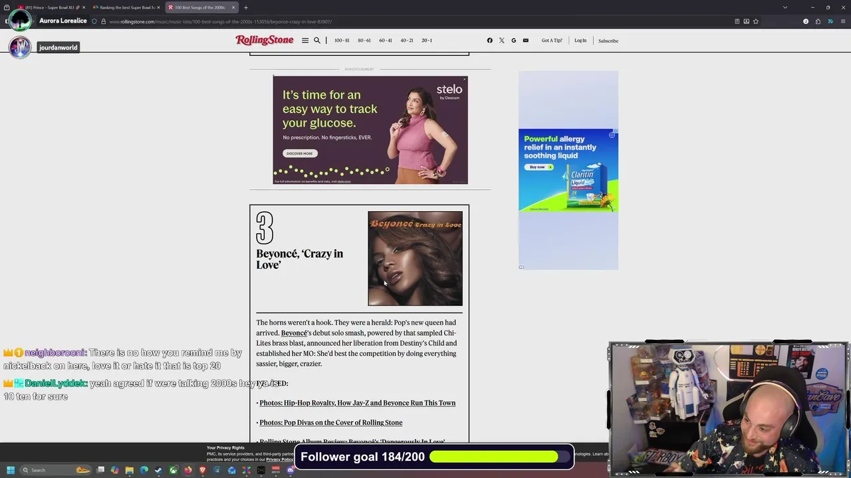Open Copilot from taskbar

115,470
